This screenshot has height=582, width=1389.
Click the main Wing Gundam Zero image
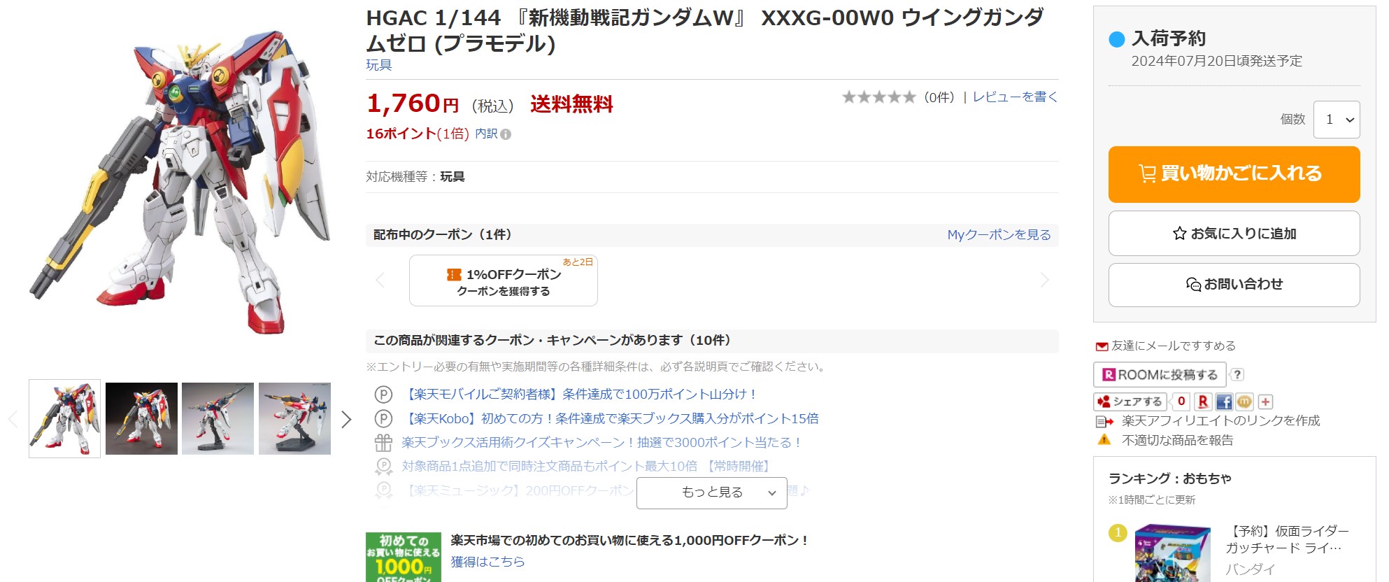(x=180, y=180)
